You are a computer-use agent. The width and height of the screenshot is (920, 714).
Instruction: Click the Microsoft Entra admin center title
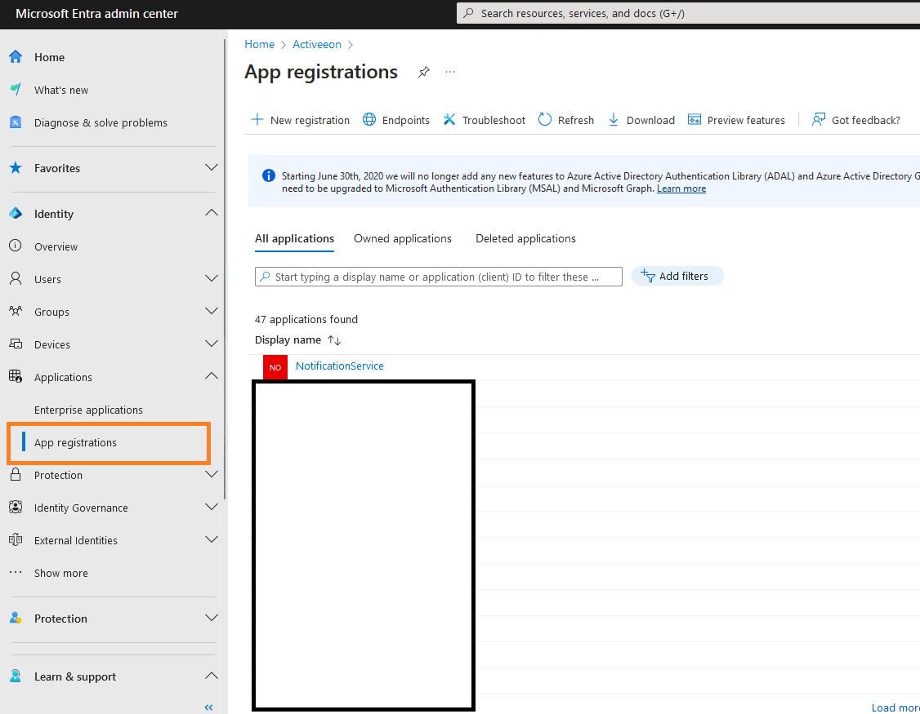pos(96,14)
